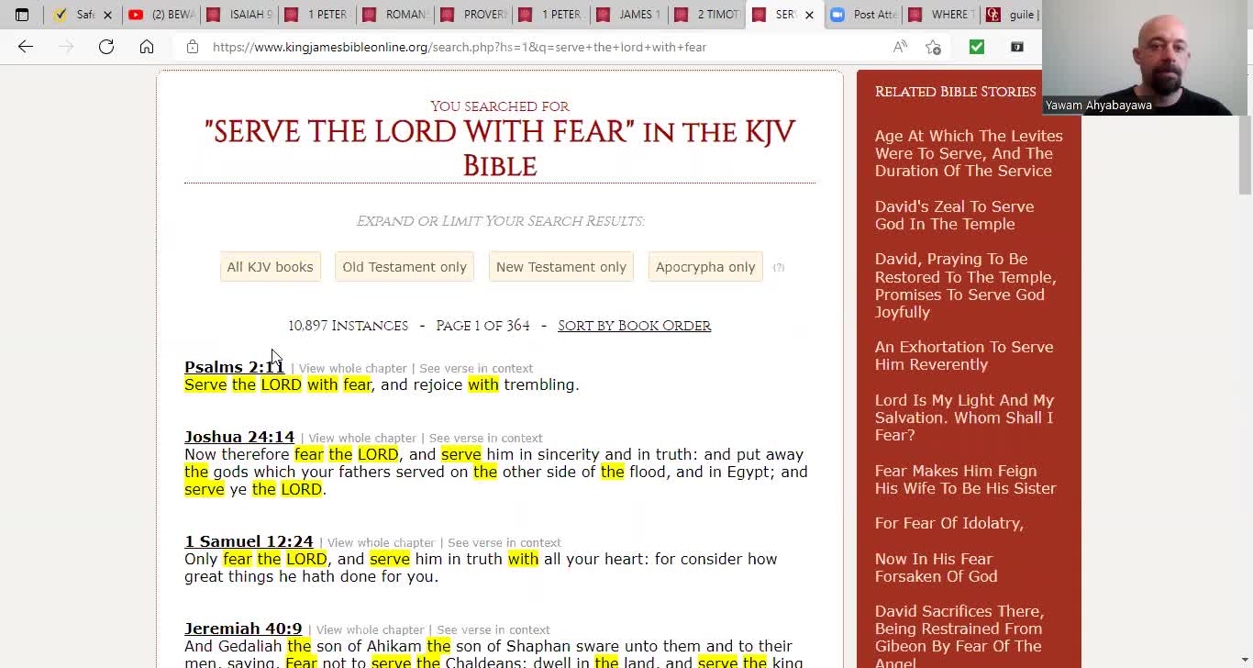Switch to the guile tab
This screenshot has height=668, width=1253.
pyautogui.click(x=1011, y=15)
